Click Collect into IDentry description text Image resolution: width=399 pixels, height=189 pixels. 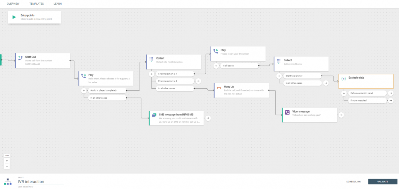(293, 64)
